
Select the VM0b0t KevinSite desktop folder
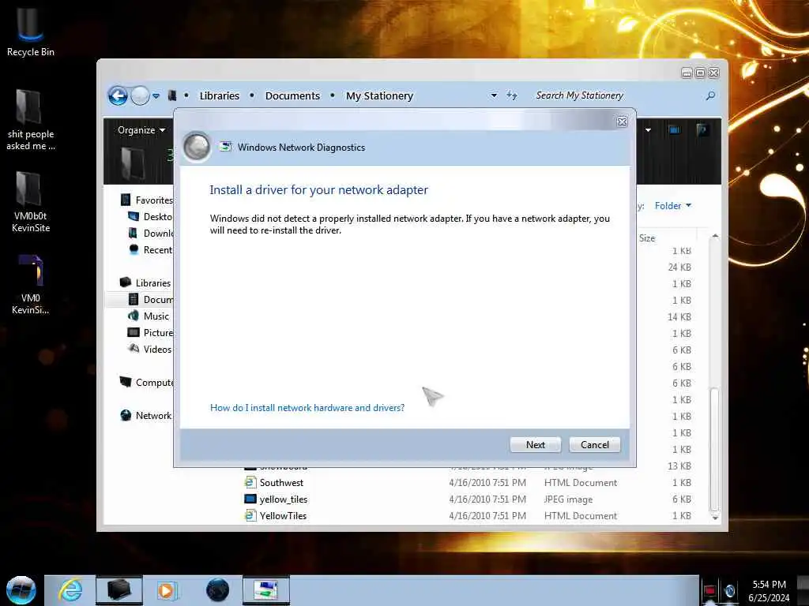(30, 202)
